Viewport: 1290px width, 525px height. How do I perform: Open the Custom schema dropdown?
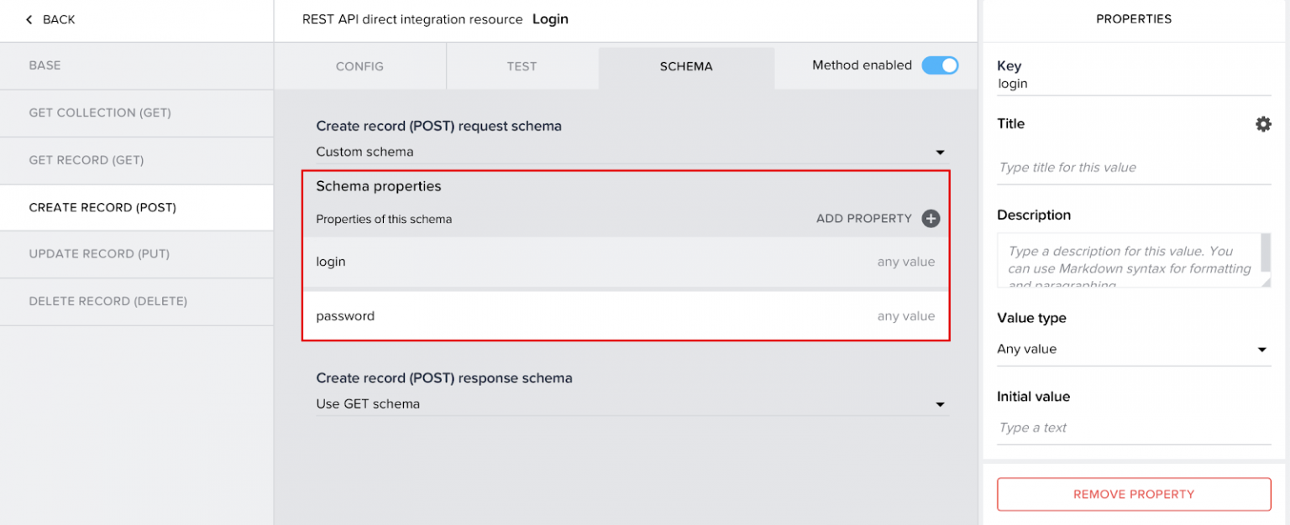click(x=626, y=152)
